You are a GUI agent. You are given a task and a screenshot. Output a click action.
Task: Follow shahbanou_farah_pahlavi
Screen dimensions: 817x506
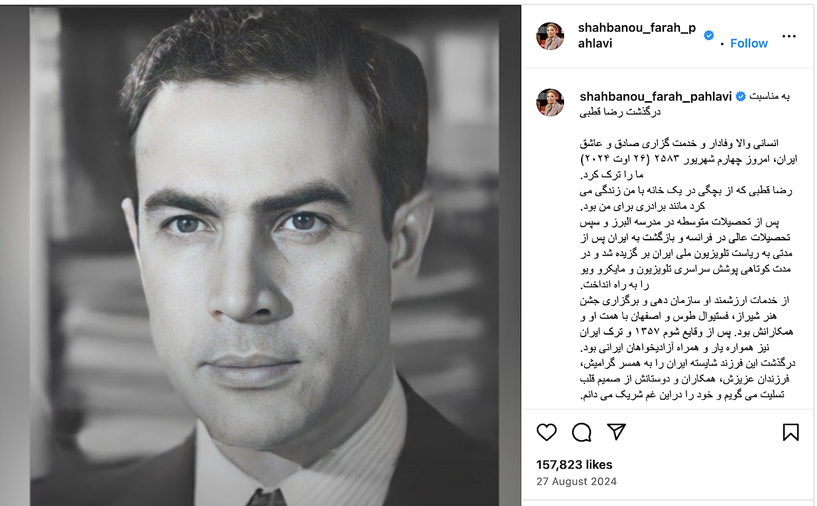(x=749, y=43)
